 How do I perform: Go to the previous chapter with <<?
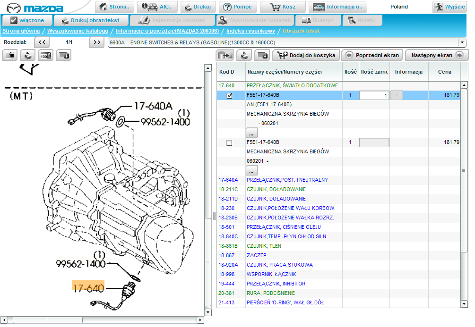[x=42, y=42]
